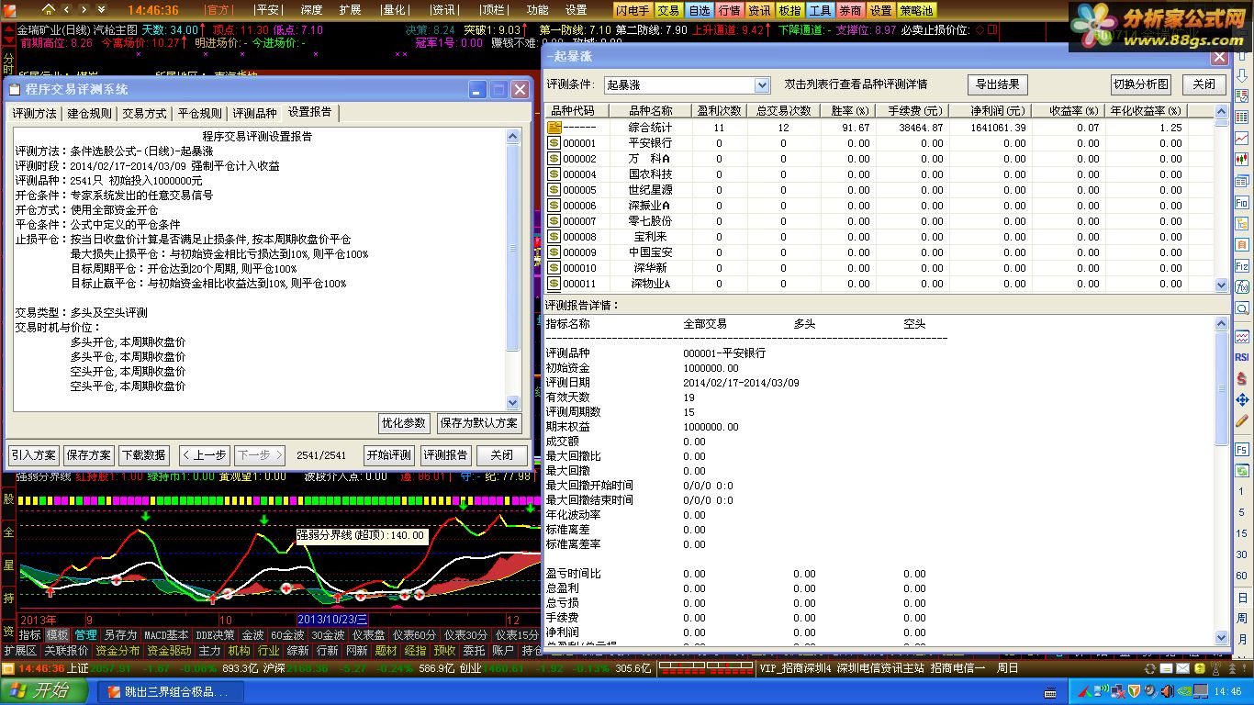Click the icon beside 000011 深物业A

554,284
